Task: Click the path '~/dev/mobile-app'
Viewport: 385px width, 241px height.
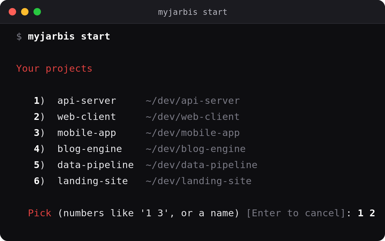Action: pyautogui.click(x=192, y=133)
